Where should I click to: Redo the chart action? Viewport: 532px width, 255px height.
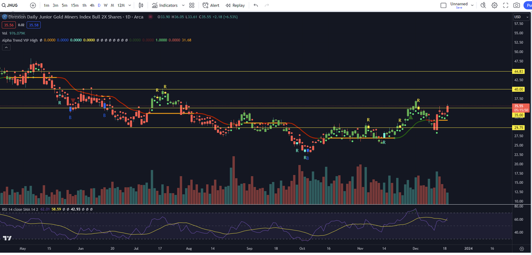coord(267,5)
